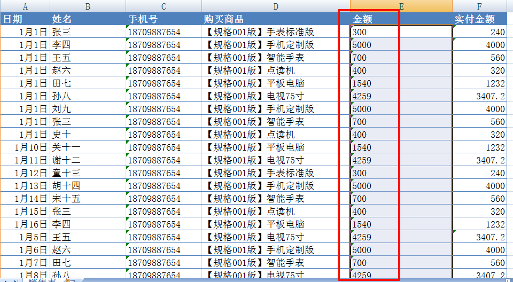Image resolution: width=513 pixels, height=282 pixels.
Task: Click the phone number in 宋十五's row
Action: coord(164,199)
